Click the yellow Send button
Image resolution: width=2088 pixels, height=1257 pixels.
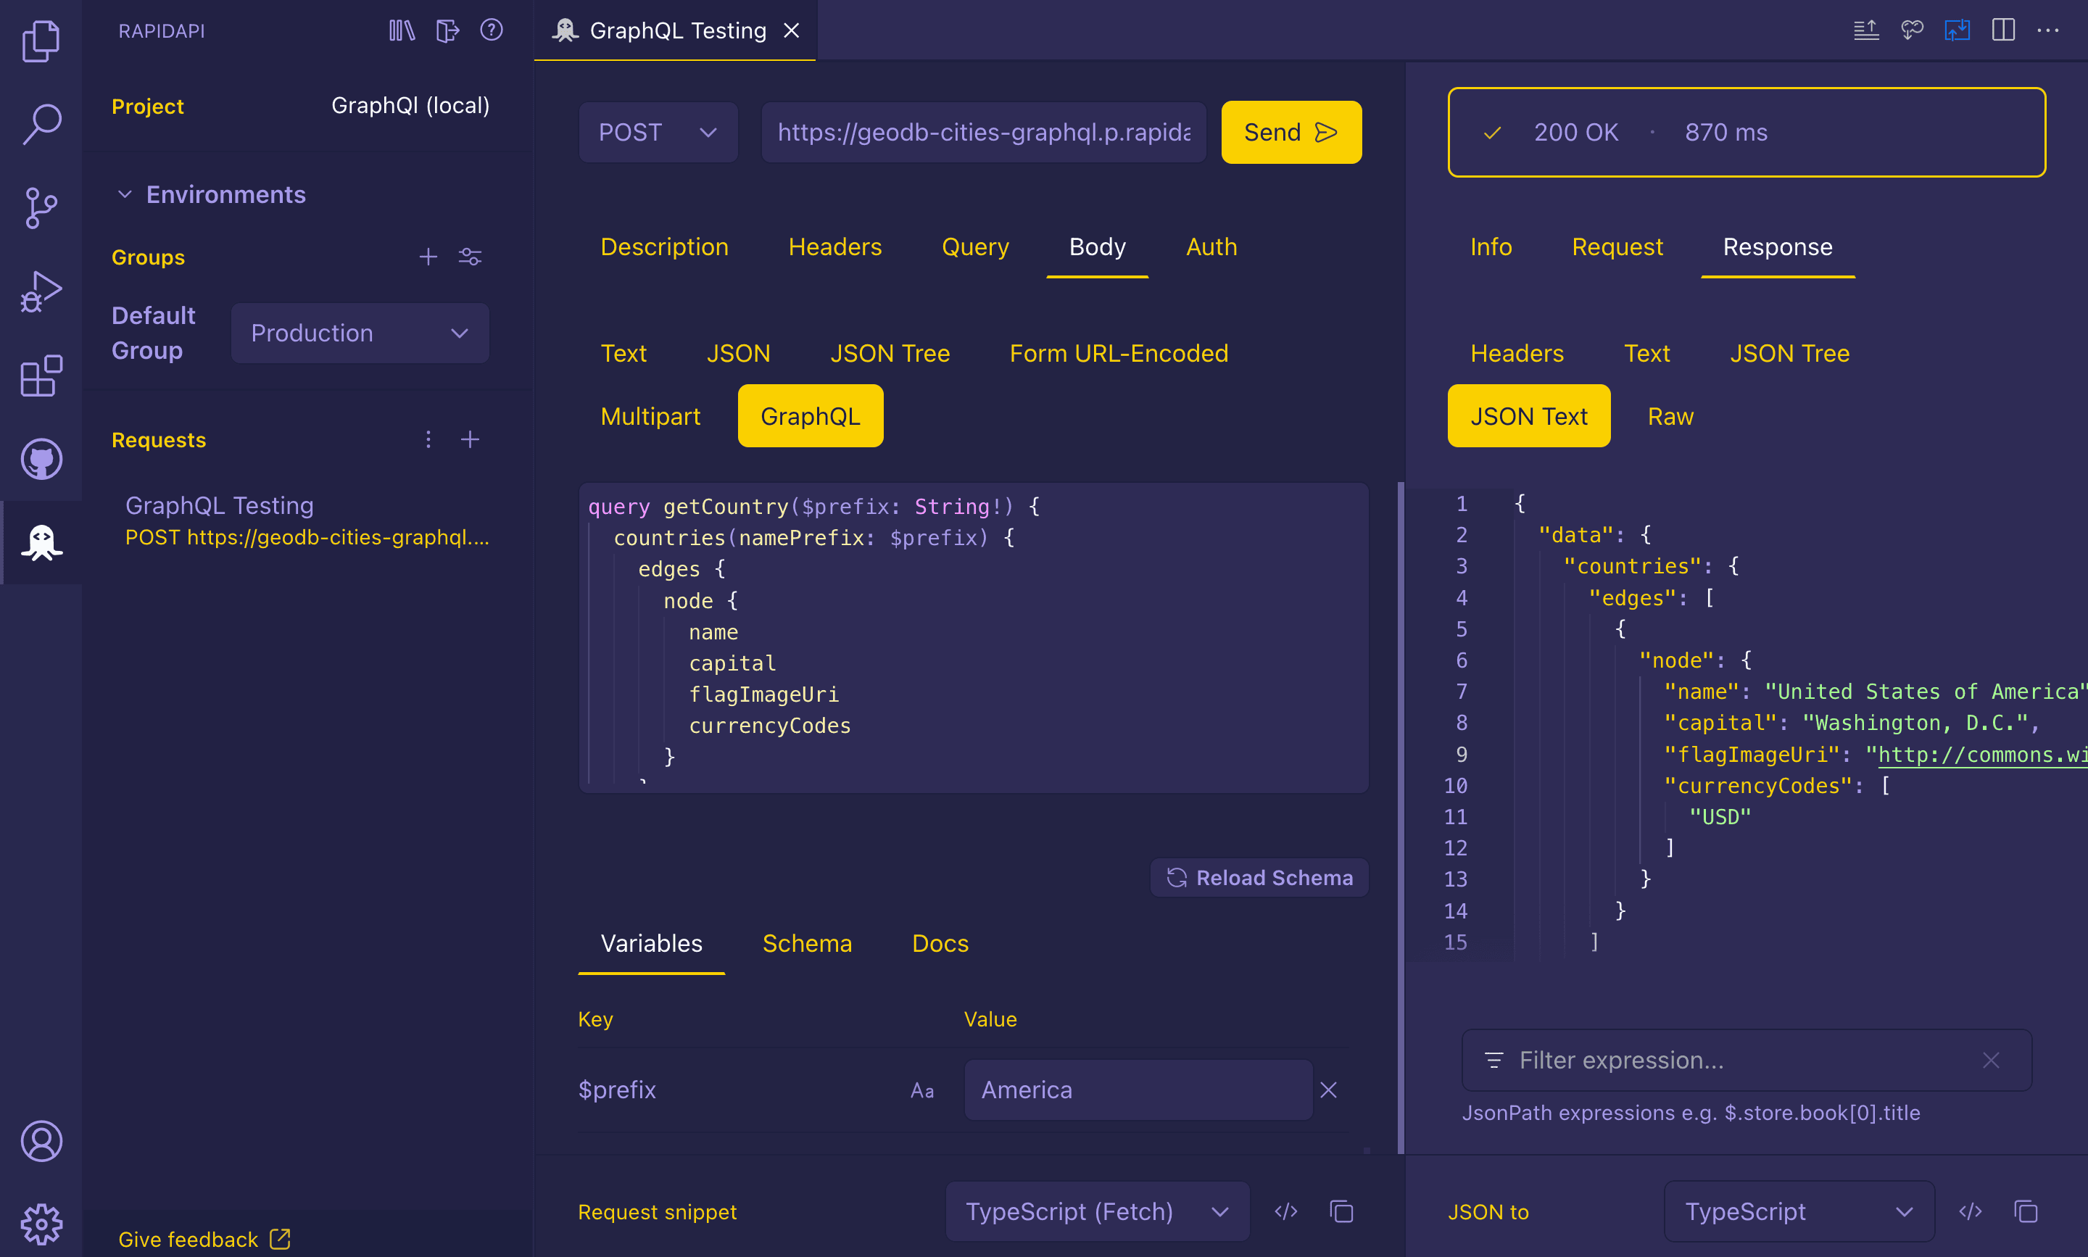tap(1291, 132)
